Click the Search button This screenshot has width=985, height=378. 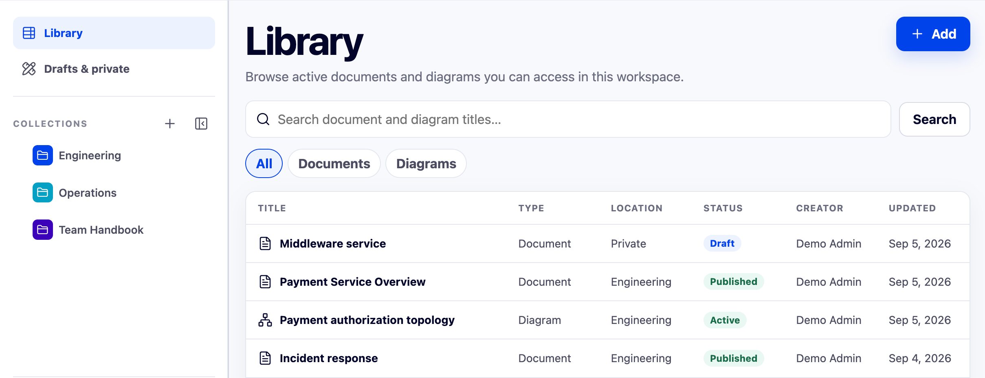(x=934, y=119)
